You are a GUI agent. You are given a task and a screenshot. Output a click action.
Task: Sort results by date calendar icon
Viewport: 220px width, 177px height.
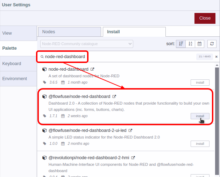point(199,44)
